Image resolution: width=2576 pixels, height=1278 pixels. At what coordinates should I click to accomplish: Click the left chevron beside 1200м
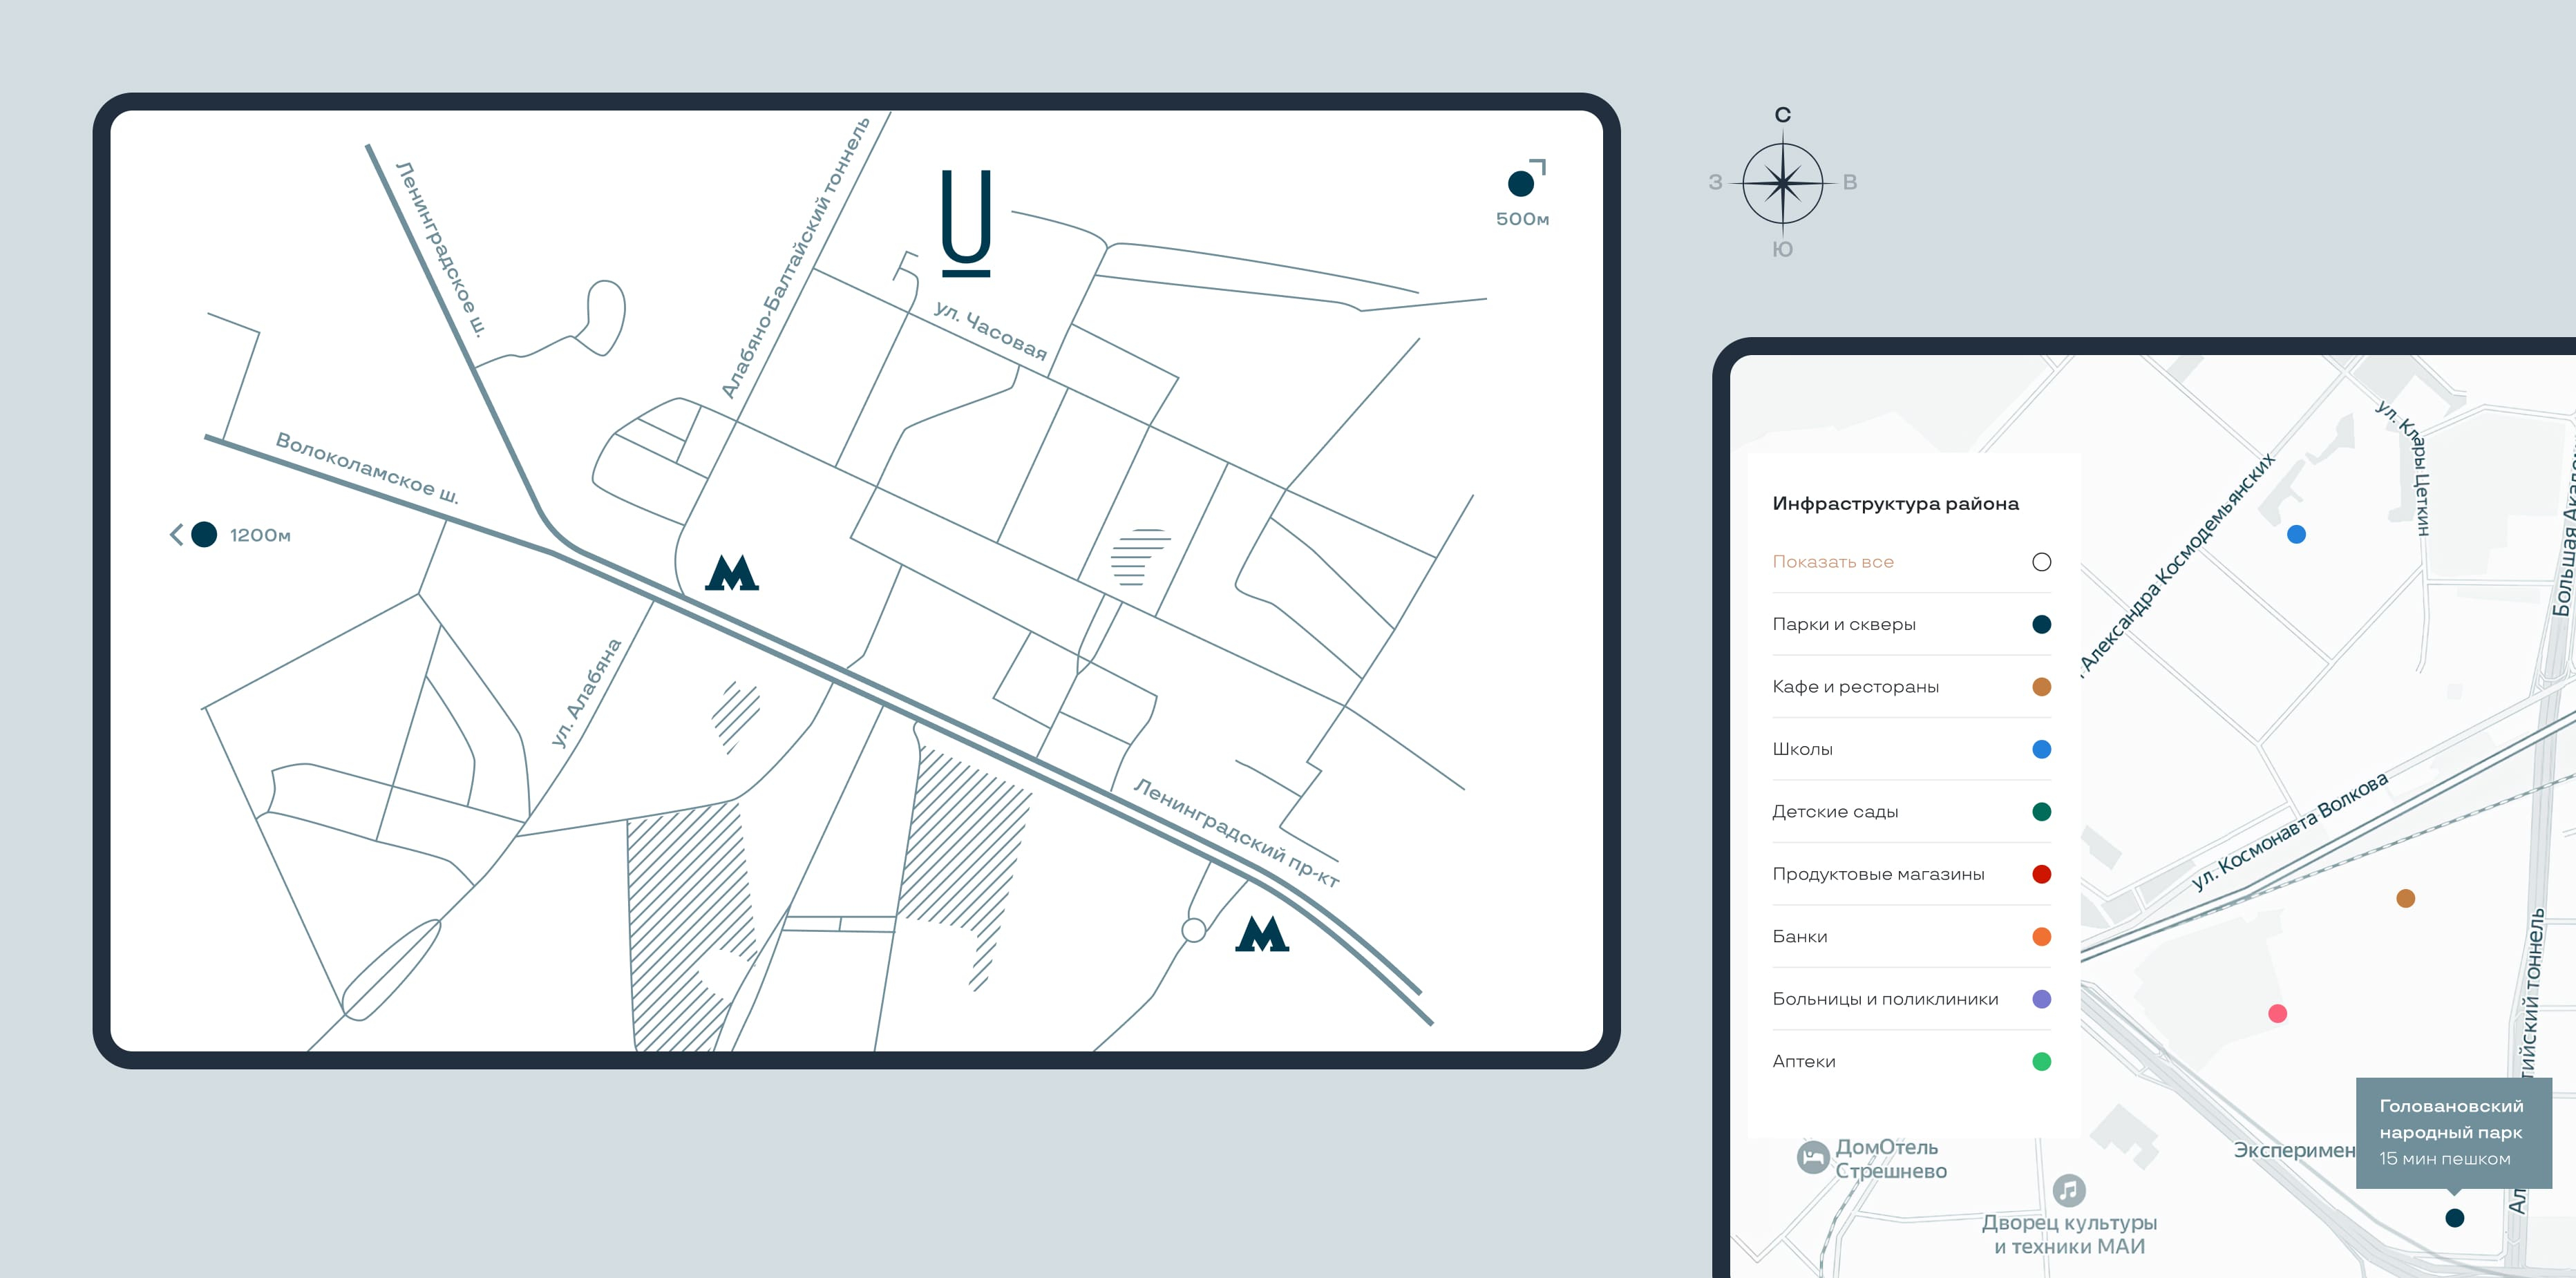pyautogui.click(x=176, y=535)
